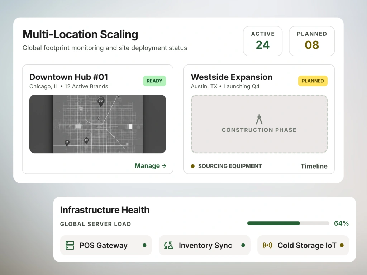Open the Manage link for Downtown Hub
367x275 pixels.
[151, 165]
